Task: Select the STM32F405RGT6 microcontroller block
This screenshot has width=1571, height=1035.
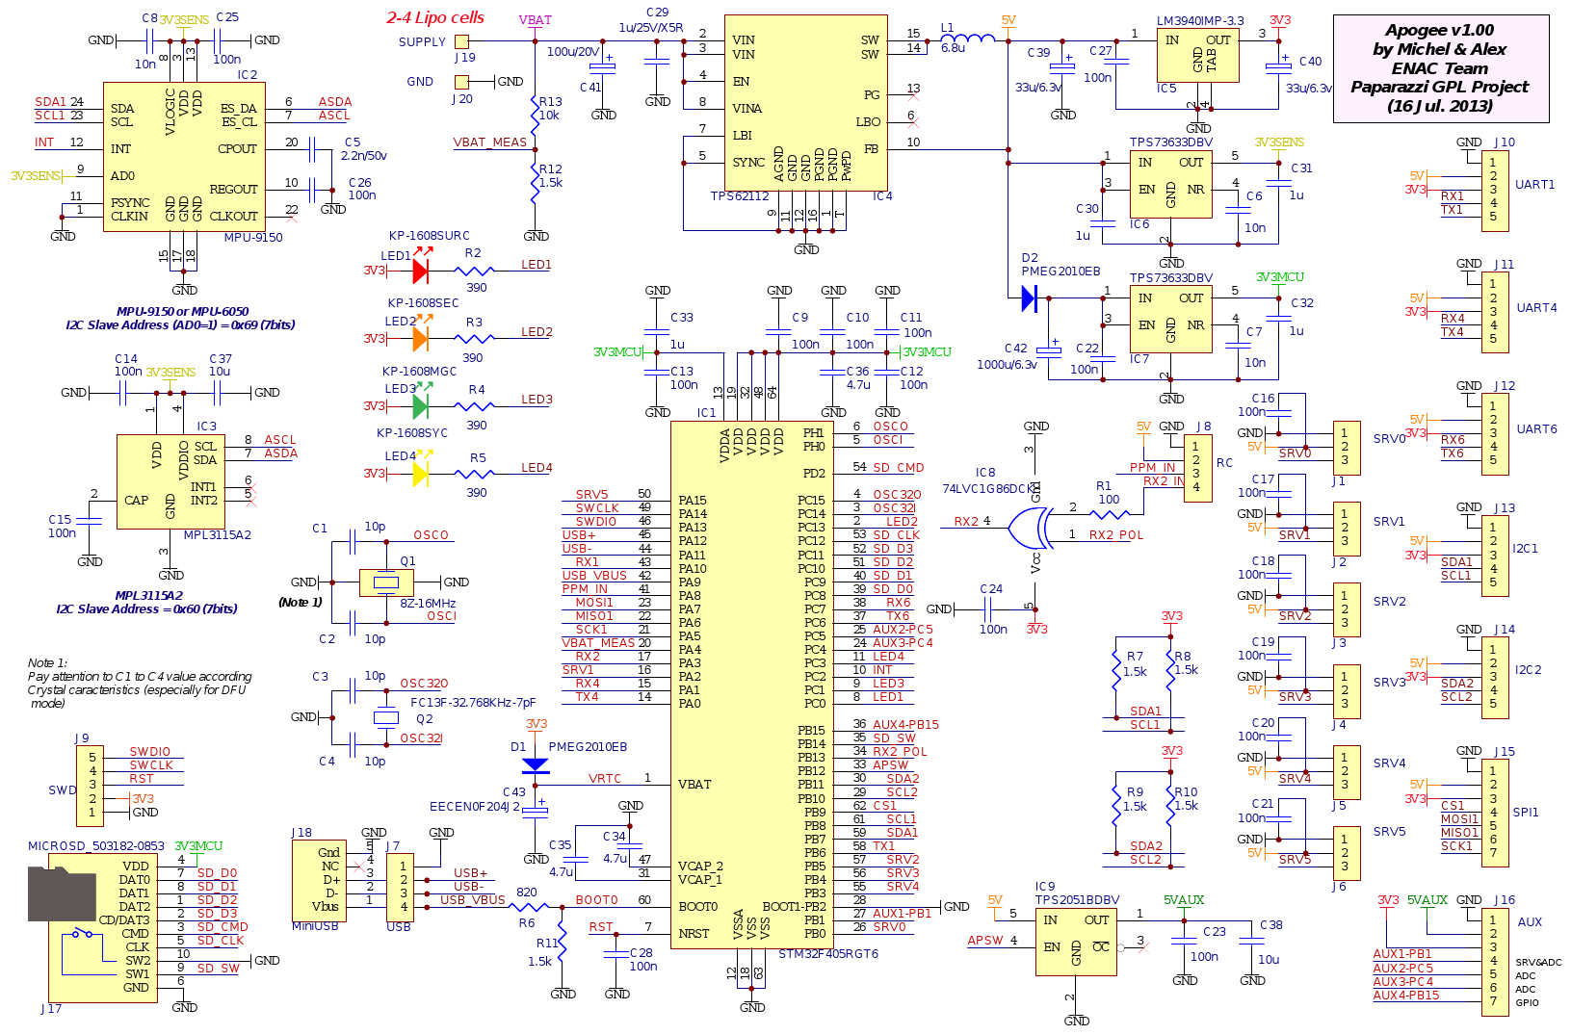Action: [x=750, y=684]
